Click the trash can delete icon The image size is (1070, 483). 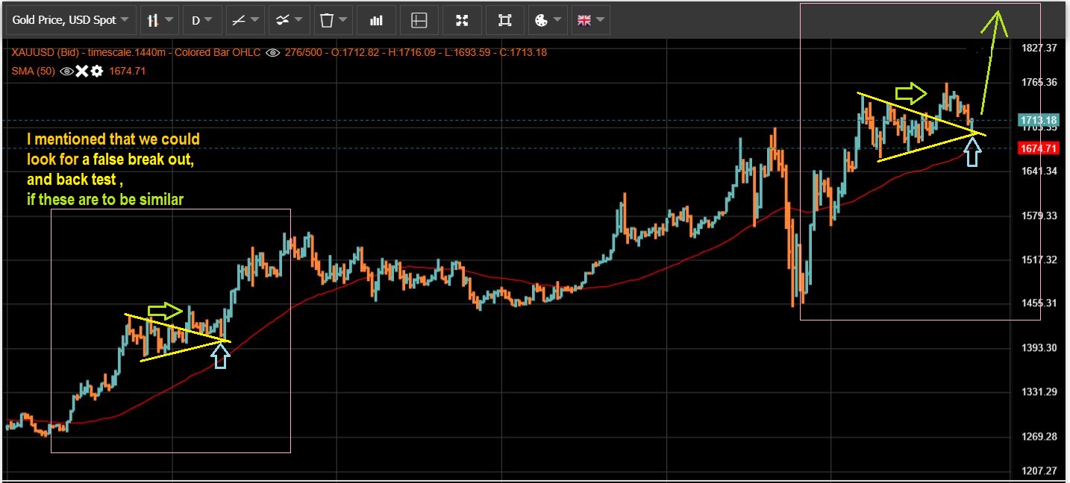click(331, 20)
